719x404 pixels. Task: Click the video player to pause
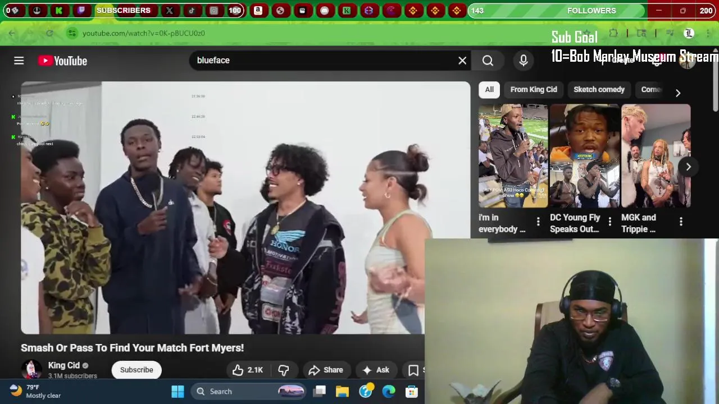tap(245, 208)
